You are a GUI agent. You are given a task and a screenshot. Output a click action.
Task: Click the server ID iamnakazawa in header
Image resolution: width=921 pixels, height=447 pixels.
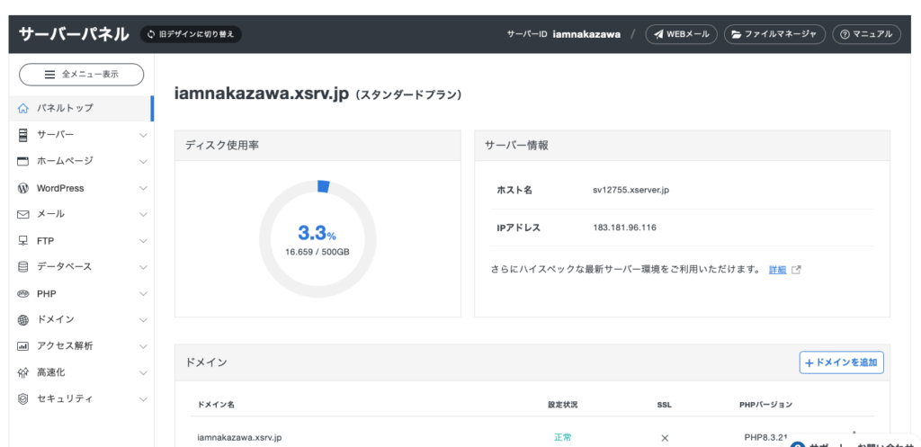[586, 34]
